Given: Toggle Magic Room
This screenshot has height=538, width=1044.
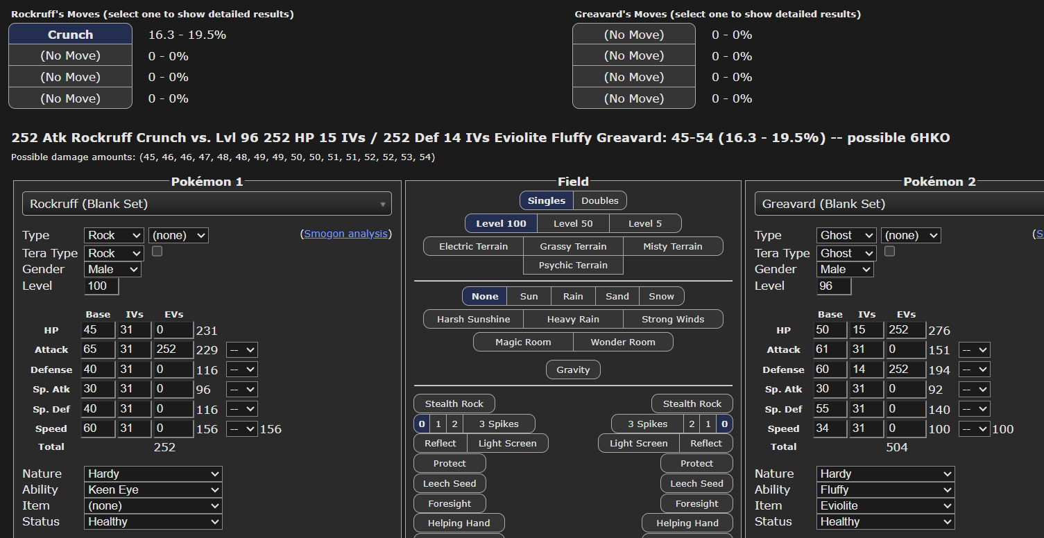Looking at the screenshot, I should click(524, 342).
